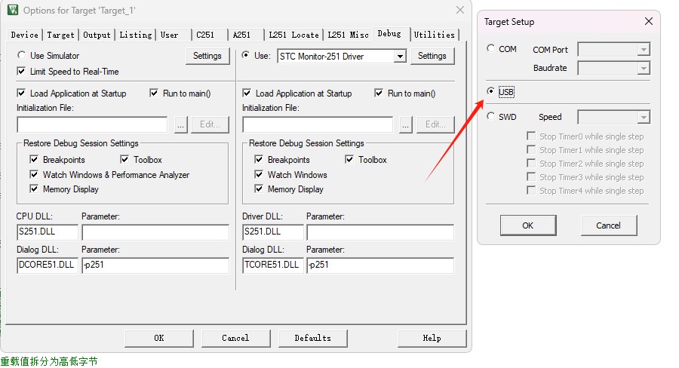Click the DCORE51.DLL dialog DLL field
This screenshot has height=368, width=679.
48,265
